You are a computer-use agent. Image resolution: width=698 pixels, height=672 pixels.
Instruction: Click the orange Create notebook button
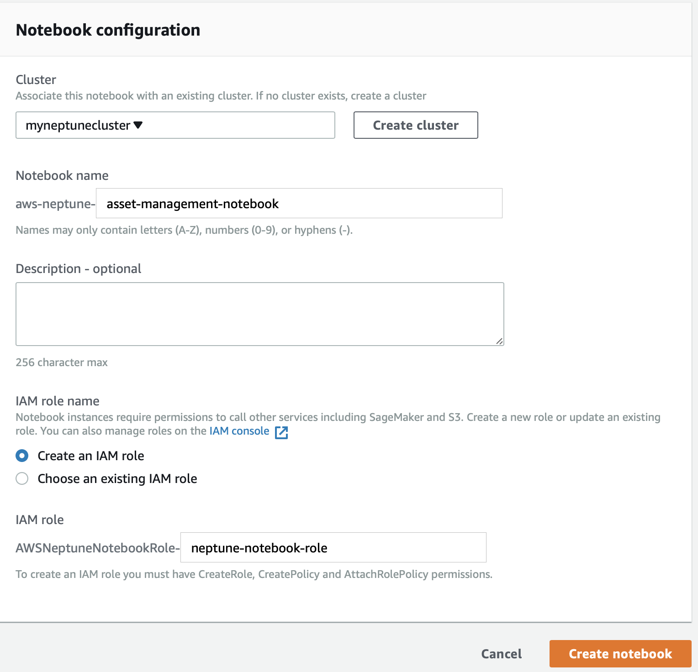pos(620,654)
